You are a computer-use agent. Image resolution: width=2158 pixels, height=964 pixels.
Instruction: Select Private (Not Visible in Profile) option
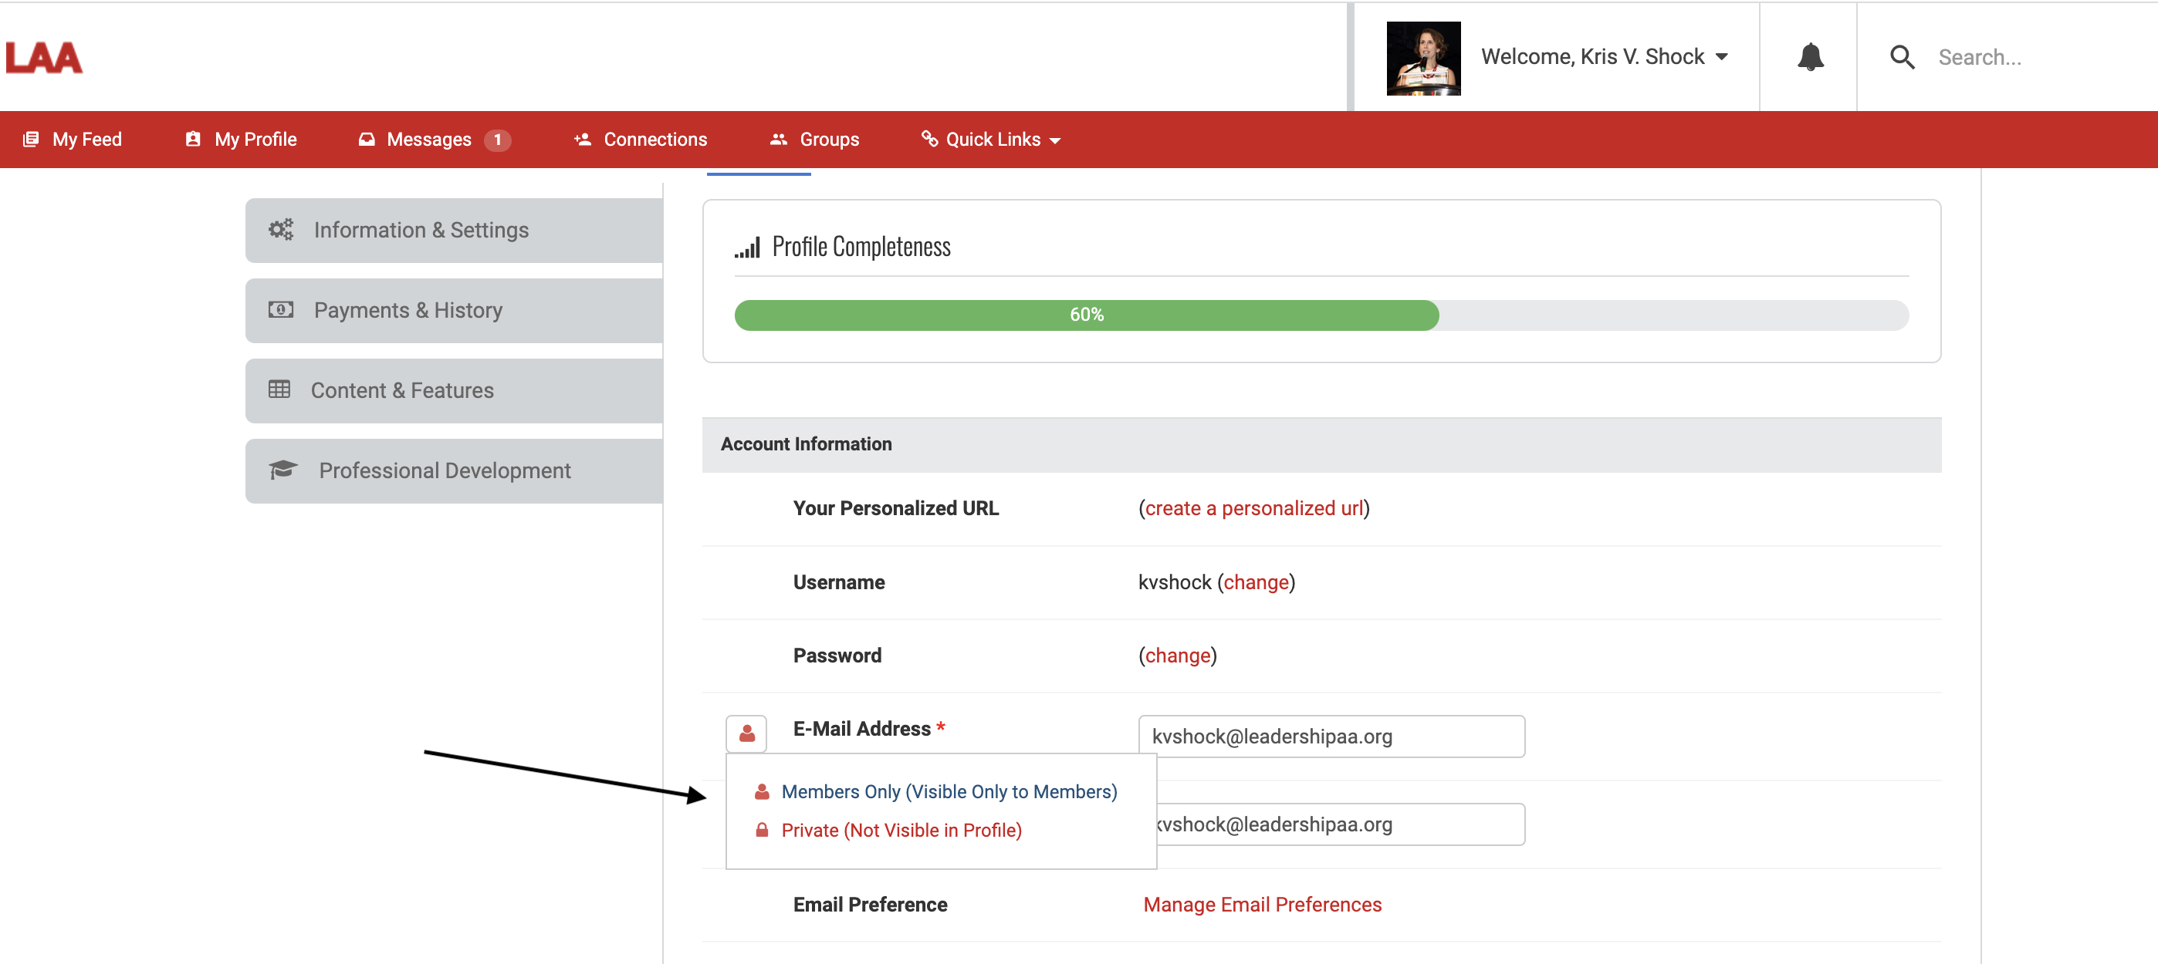[x=901, y=830]
